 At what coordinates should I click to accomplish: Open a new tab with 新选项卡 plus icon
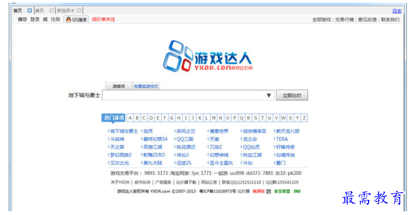tap(79, 11)
